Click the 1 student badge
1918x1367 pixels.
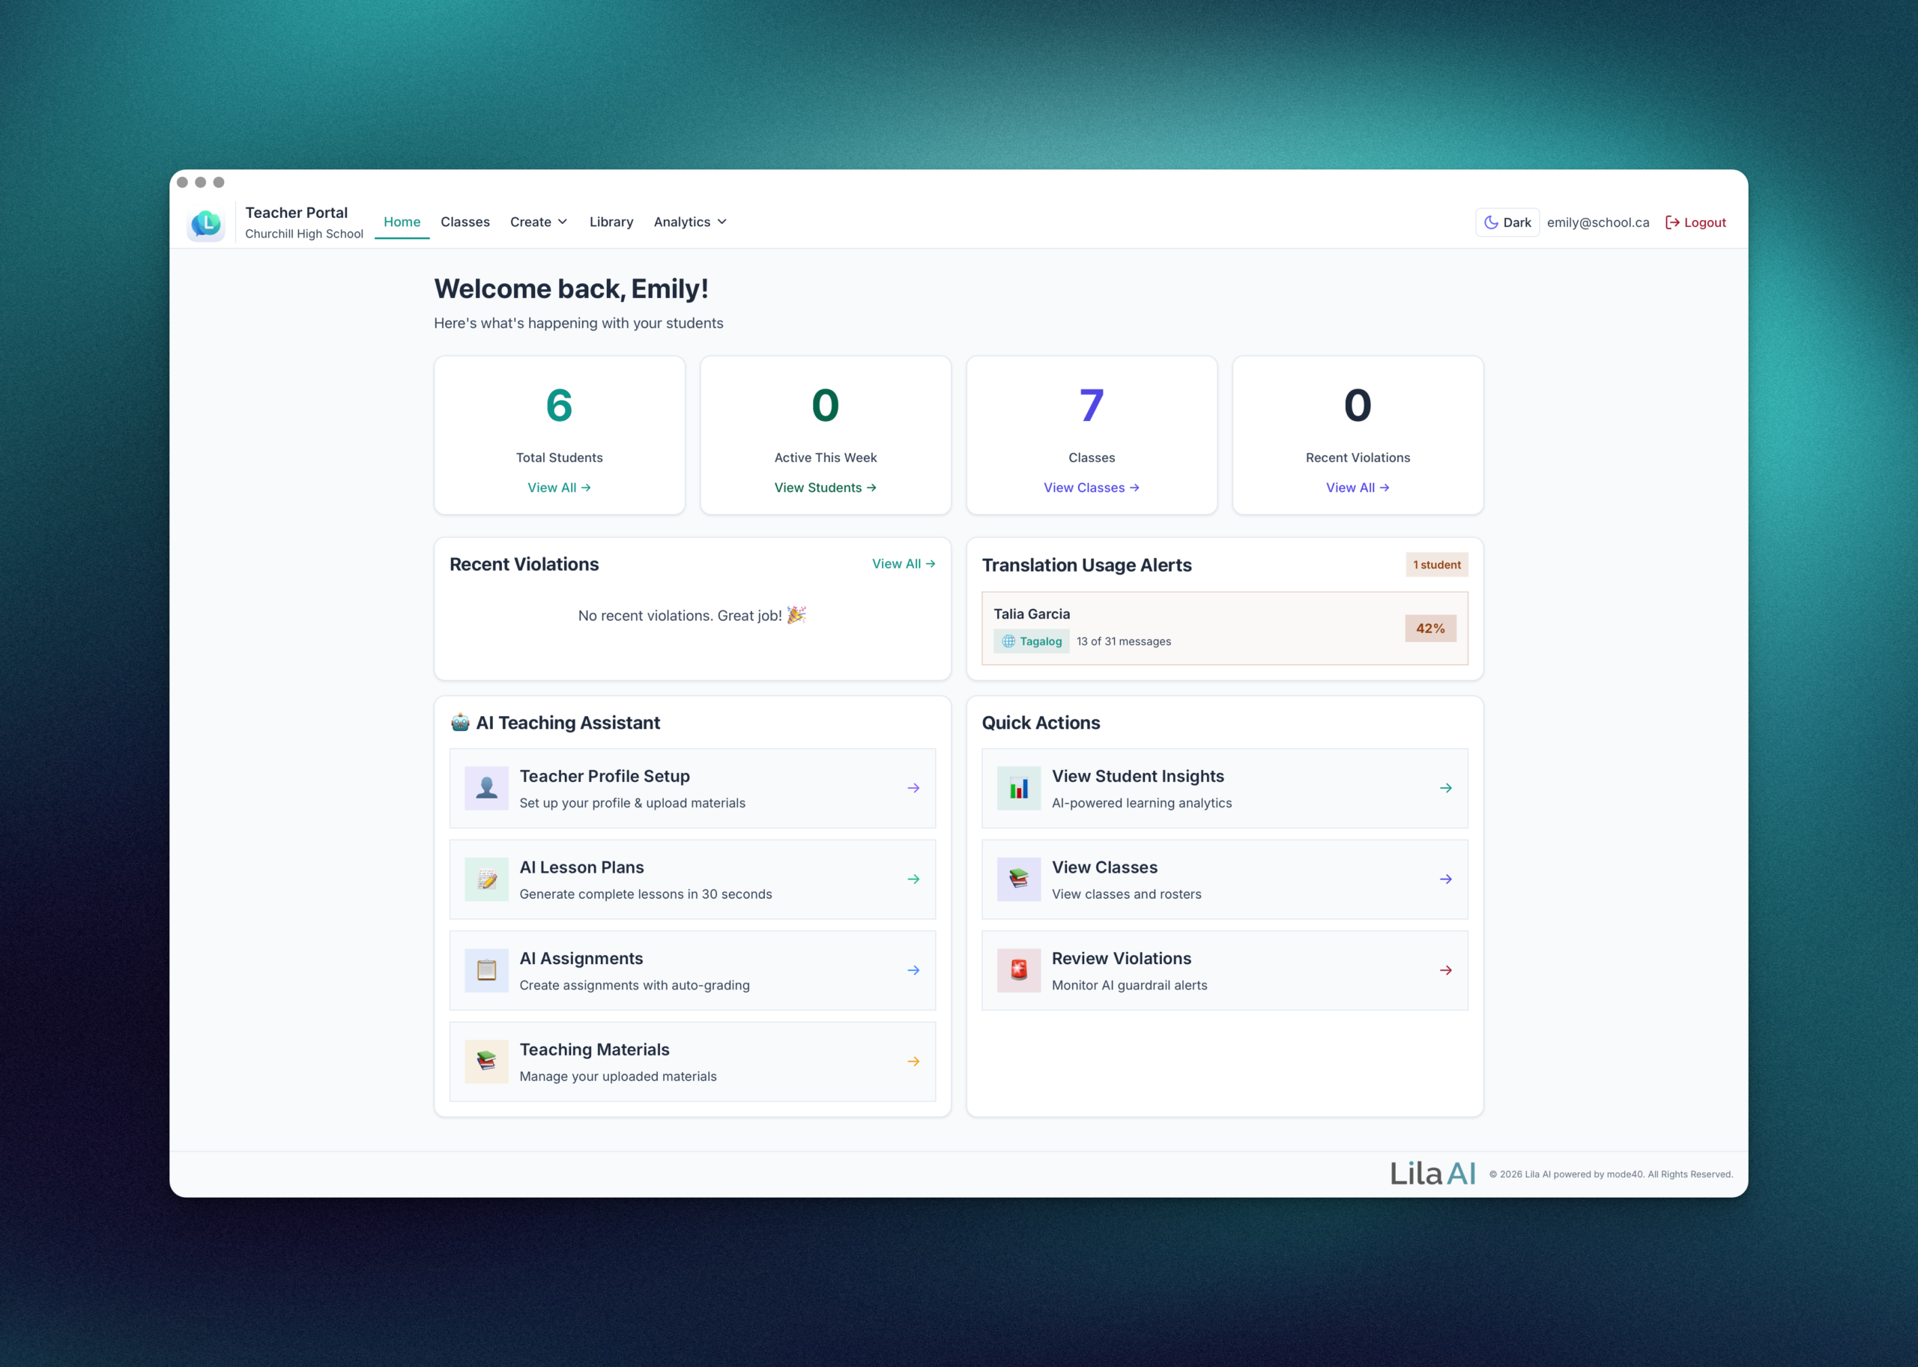(1436, 565)
